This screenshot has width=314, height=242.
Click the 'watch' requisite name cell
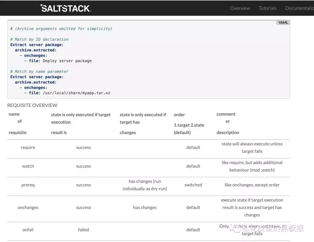tap(28, 166)
